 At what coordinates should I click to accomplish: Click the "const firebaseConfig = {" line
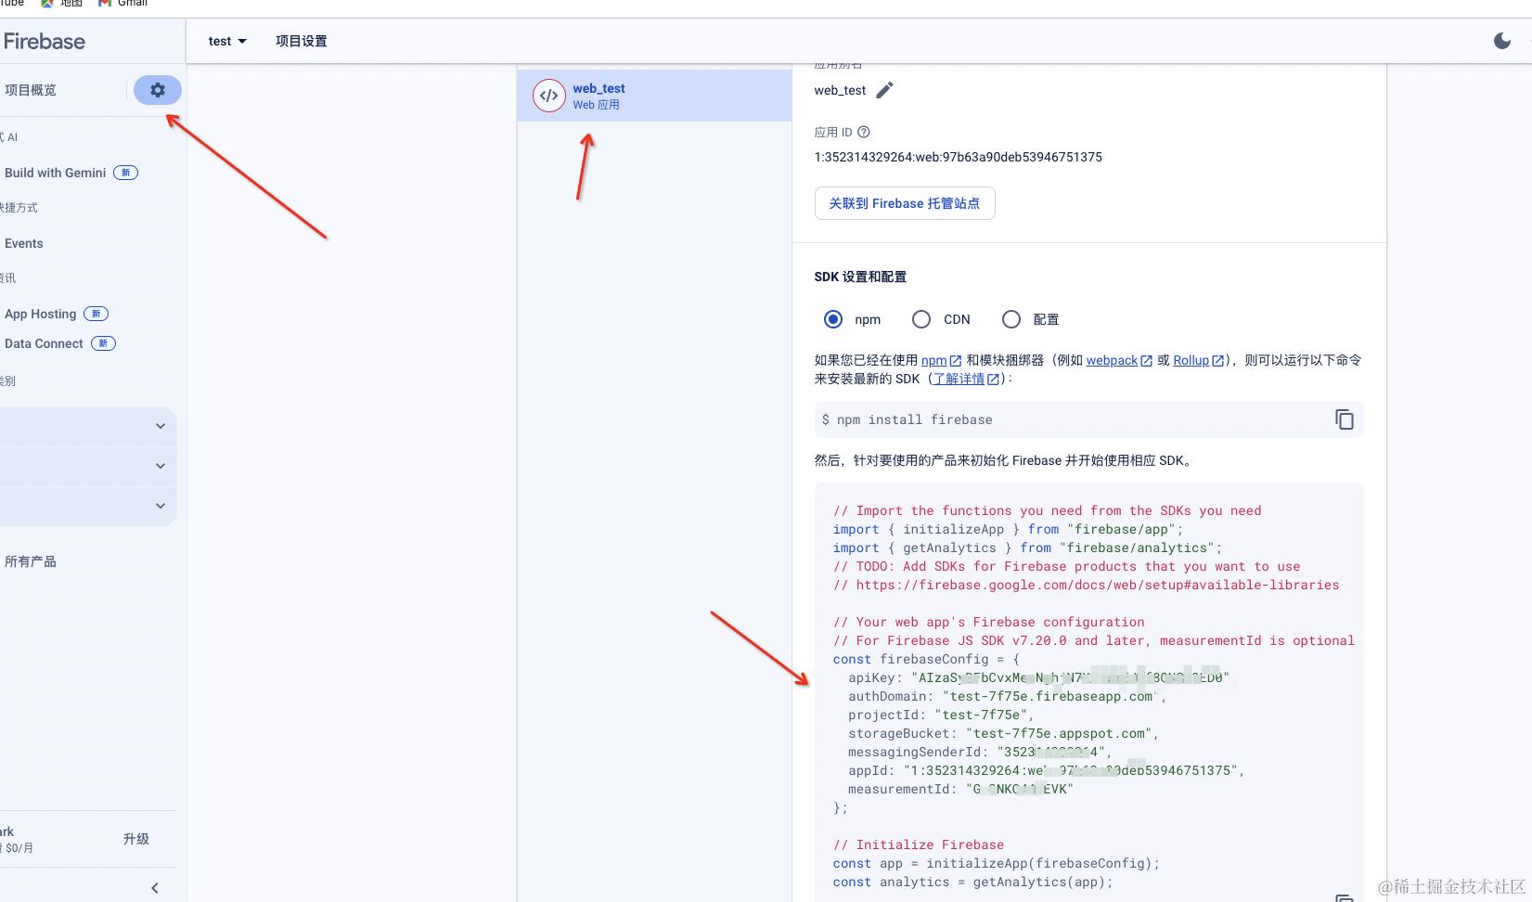point(926,659)
